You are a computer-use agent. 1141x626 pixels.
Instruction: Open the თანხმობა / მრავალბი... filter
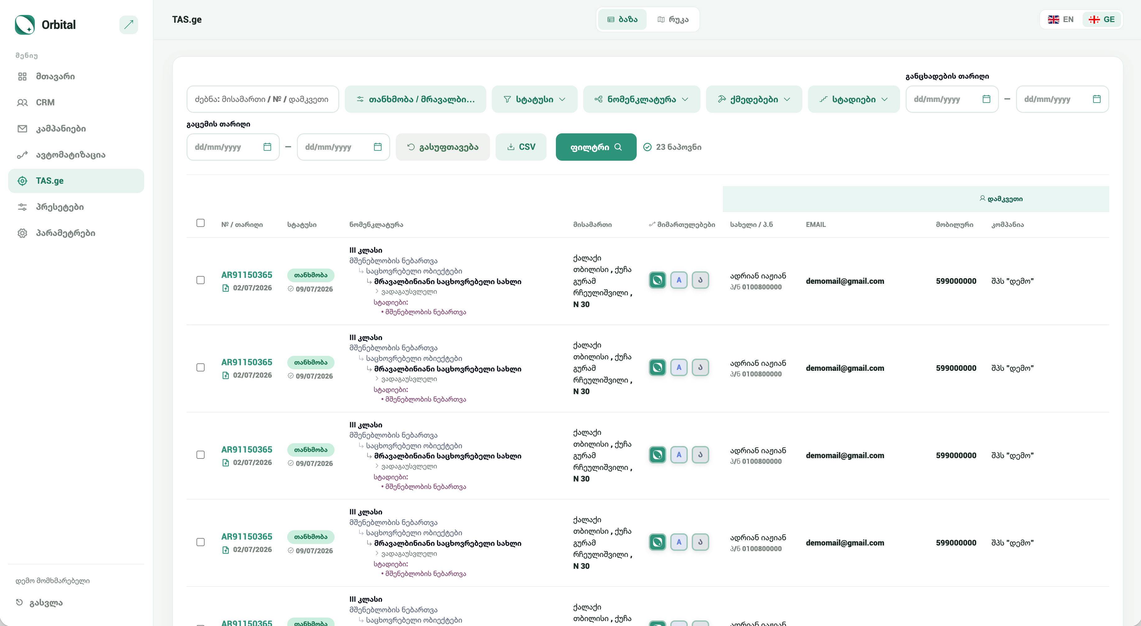click(x=415, y=99)
